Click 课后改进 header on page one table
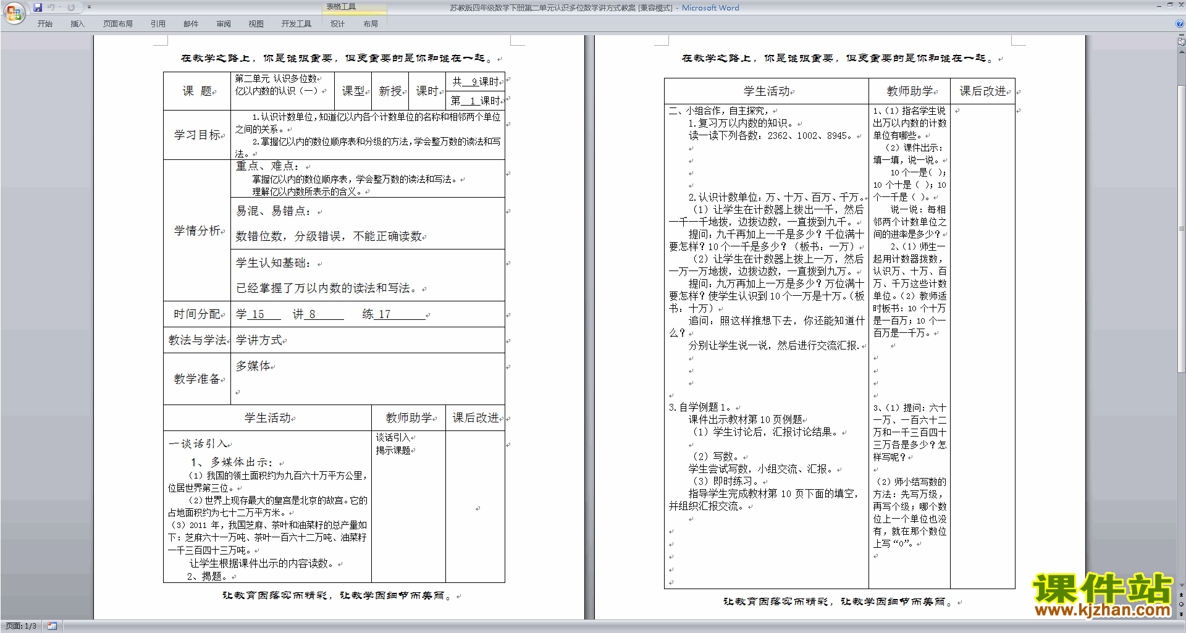Viewport: 1186px width, 633px height. click(476, 418)
